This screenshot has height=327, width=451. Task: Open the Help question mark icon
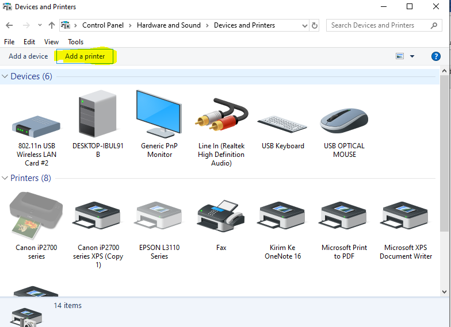[436, 56]
